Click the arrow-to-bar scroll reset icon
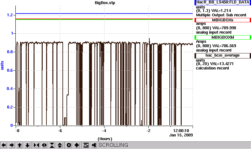251x149 pixels. pyautogui.click(x=94, y=145)
